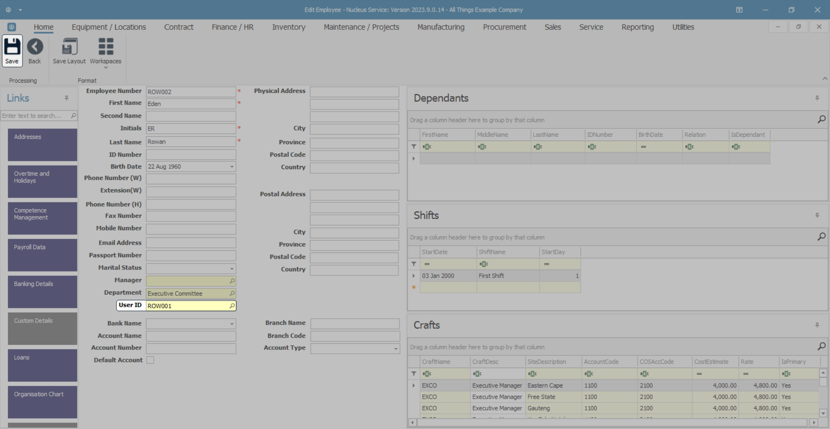Go to Banking Details link tile
This screenshot has height=429, width=830.
pos(42,292)
